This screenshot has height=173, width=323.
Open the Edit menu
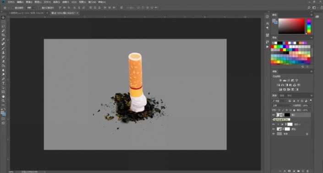pyautogui.click(x=20, y=2)
